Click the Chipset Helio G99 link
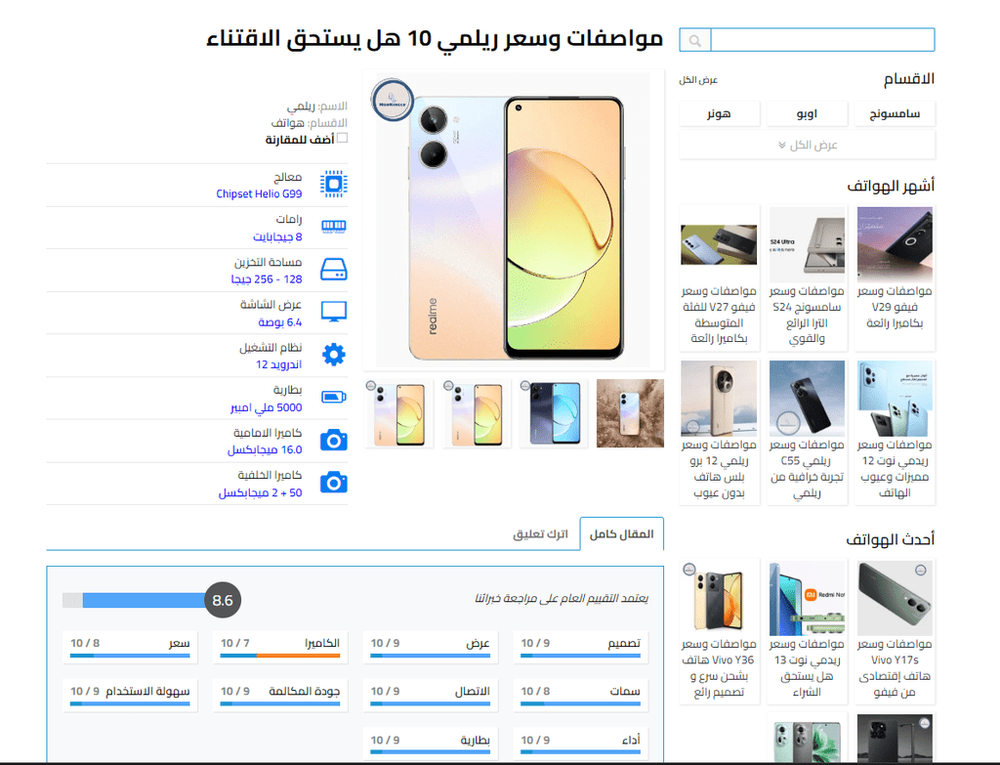The height and width of the screenshot is (765, 1000). pos(259,193)
